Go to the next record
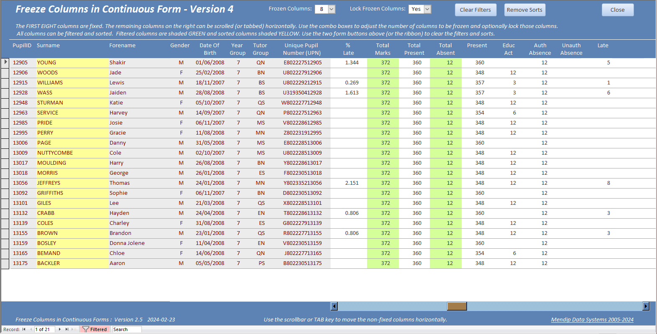This screenshot has width=657, height=334. (60, 329)
